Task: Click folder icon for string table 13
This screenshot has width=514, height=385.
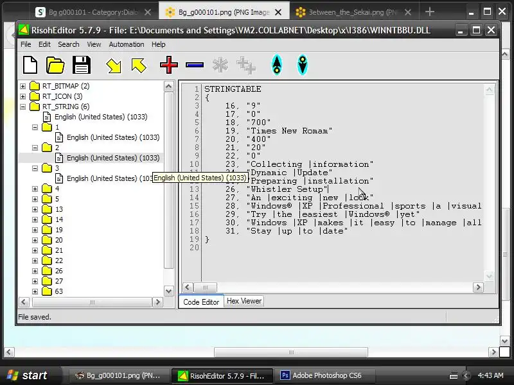Action: 47,209
